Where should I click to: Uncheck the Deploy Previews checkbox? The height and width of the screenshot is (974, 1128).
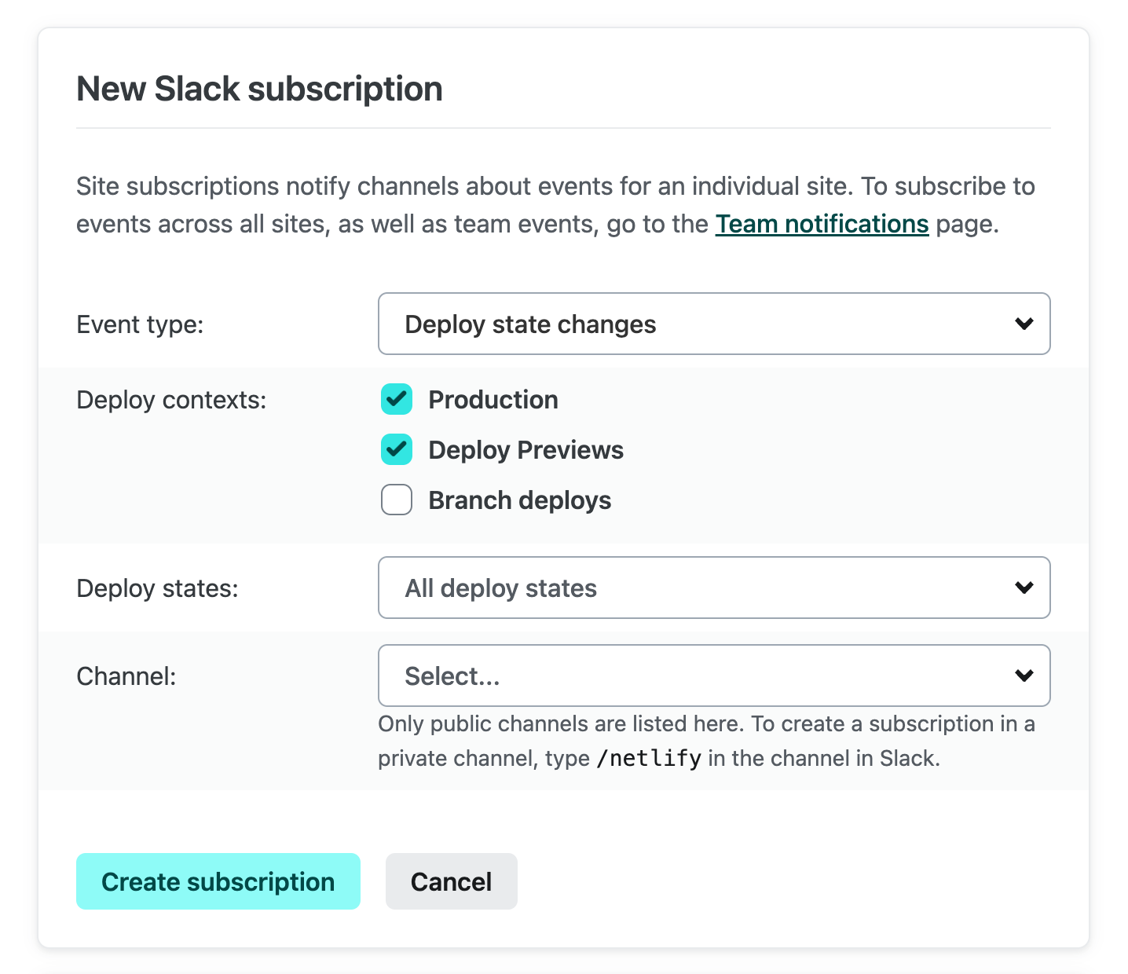(397, 449)
